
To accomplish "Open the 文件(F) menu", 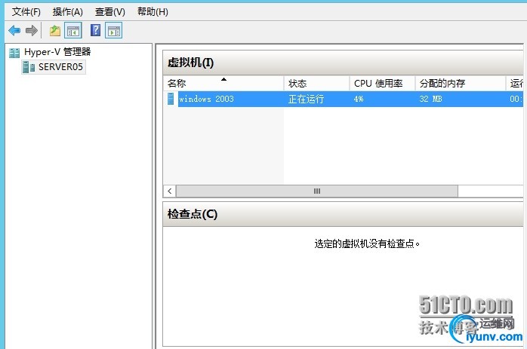I will (x=26, y=12).
